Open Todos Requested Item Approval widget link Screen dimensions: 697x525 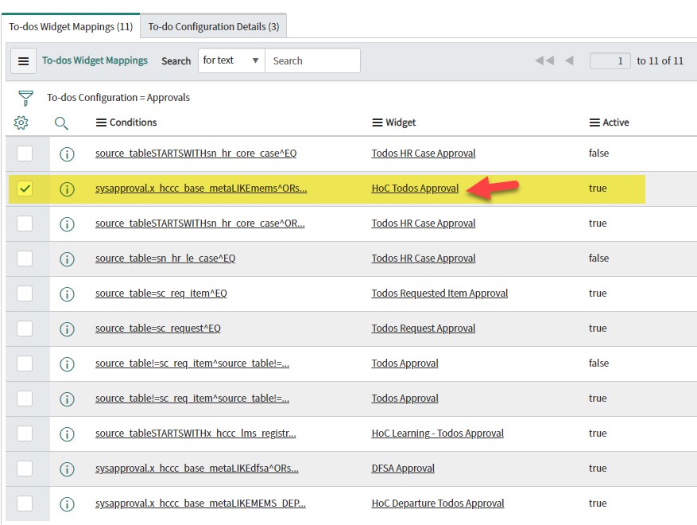coord(439,294)
